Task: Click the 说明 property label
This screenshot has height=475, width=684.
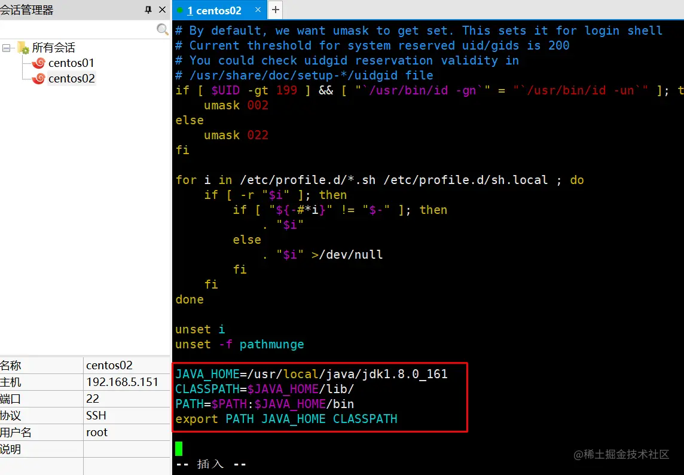Action: coord(11,449)
